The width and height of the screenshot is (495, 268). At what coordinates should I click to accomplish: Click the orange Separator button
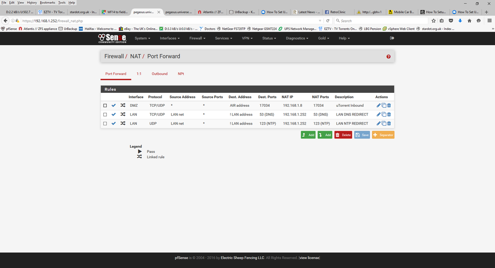pos(383,135)
